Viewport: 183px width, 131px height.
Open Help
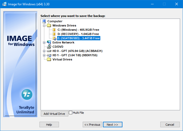(49, 124)
